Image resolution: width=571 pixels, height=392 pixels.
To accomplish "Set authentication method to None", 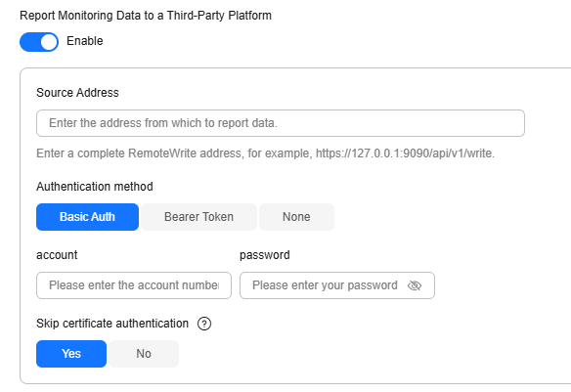I will (296, 217).
